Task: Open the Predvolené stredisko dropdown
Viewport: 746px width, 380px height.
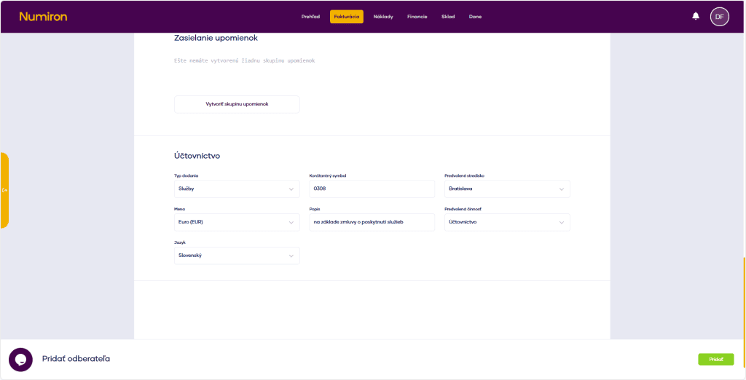Action: [x=507, y=189]
